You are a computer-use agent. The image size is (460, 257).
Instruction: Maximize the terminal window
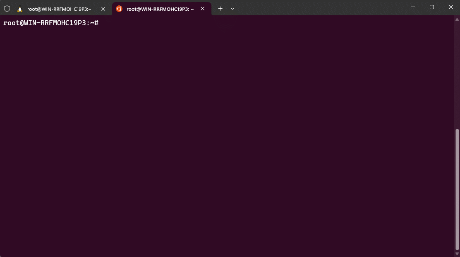(x=432, y=7)
